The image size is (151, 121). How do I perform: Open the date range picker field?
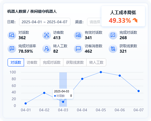point(45,22)
